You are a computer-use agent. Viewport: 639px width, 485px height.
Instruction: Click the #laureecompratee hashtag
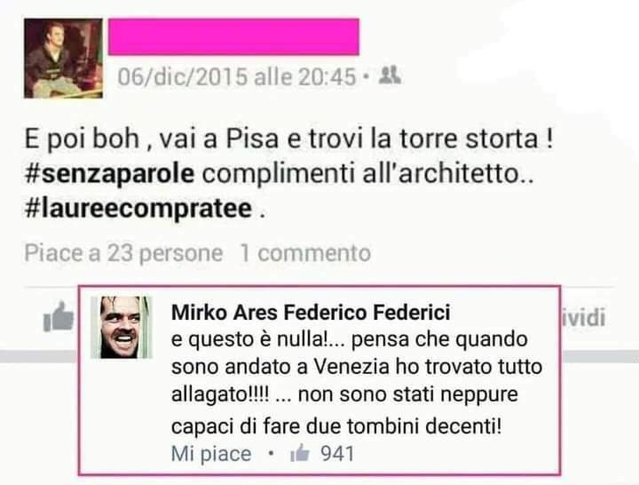[138, 209]
